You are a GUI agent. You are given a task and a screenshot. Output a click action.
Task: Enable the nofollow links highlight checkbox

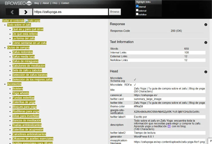(137, 14)
